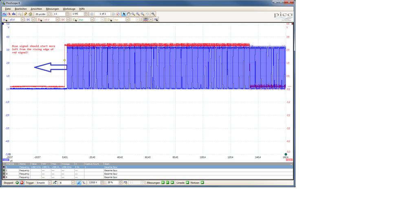Click the Auto Setup lightning icon
407x220 pixels.
pos(25,14)
